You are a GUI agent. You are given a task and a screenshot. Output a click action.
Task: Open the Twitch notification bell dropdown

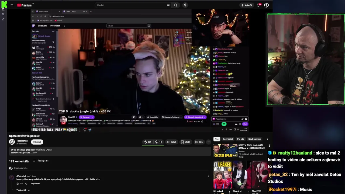tap(142, 117)
